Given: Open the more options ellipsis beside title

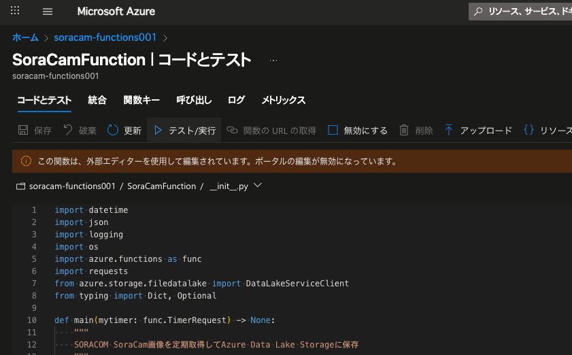Looking at the screenshot, I should (x=273, y=61).
